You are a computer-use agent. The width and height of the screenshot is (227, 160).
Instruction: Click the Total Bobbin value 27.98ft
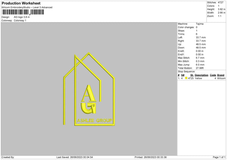pos(200,68)
